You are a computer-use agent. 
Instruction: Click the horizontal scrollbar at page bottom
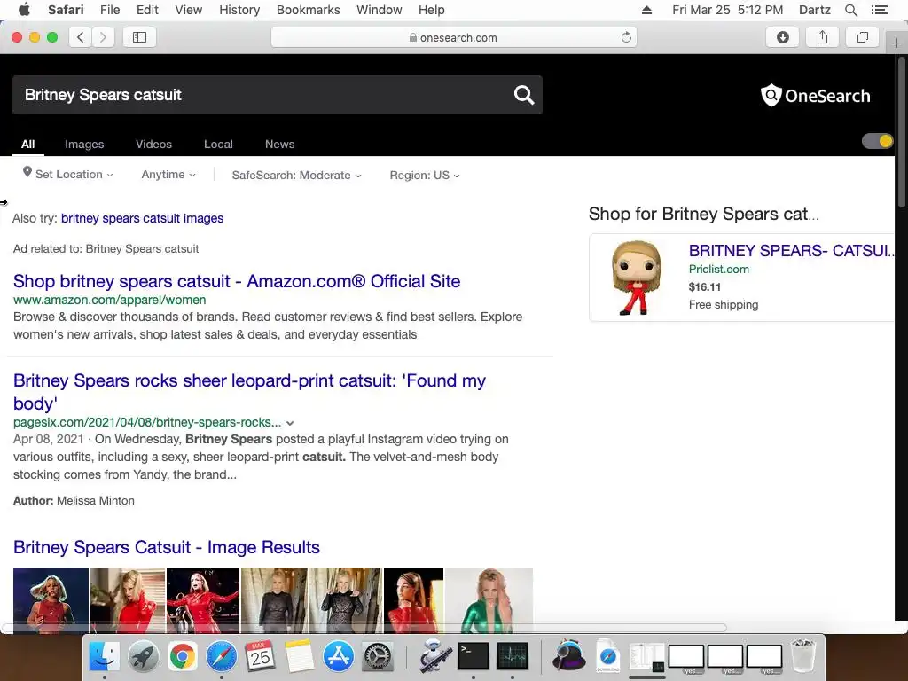364,628
